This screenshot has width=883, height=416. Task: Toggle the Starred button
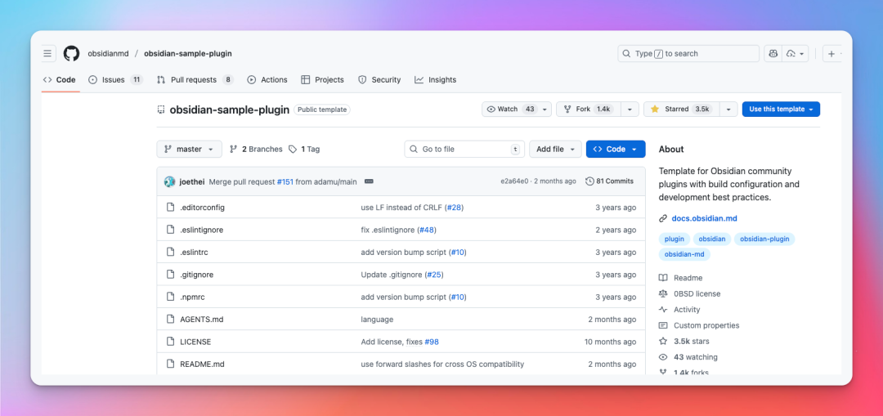pos(681,110)
